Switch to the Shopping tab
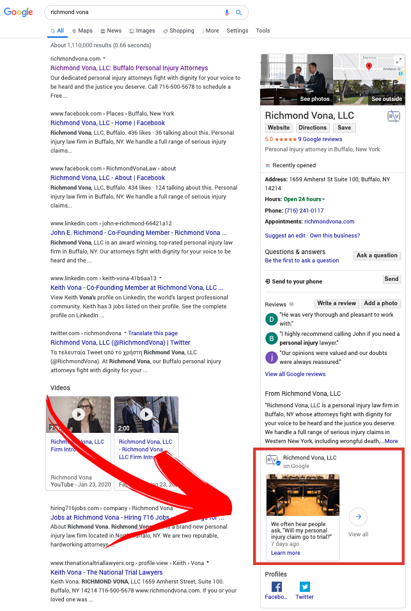411x611 pixels. tap(178, 31)
